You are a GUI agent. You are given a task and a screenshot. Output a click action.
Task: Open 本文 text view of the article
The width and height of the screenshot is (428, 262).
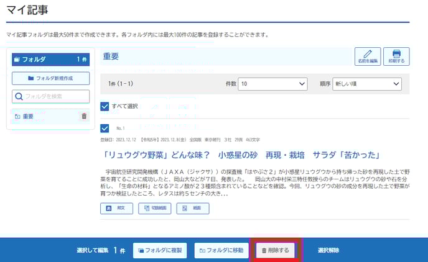click(117, 208)
